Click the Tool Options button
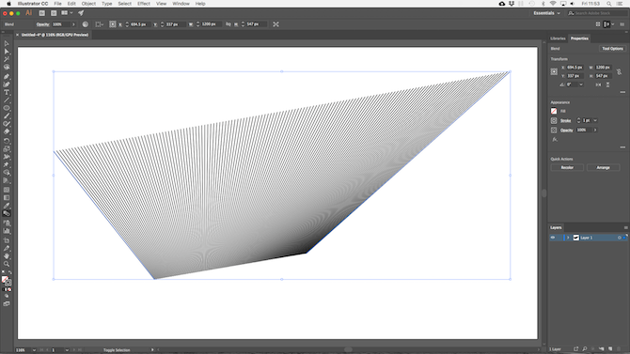This screenshot has width=630, height=354. 612,49
